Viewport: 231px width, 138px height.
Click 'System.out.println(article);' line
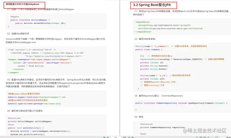tap(27, 134)
